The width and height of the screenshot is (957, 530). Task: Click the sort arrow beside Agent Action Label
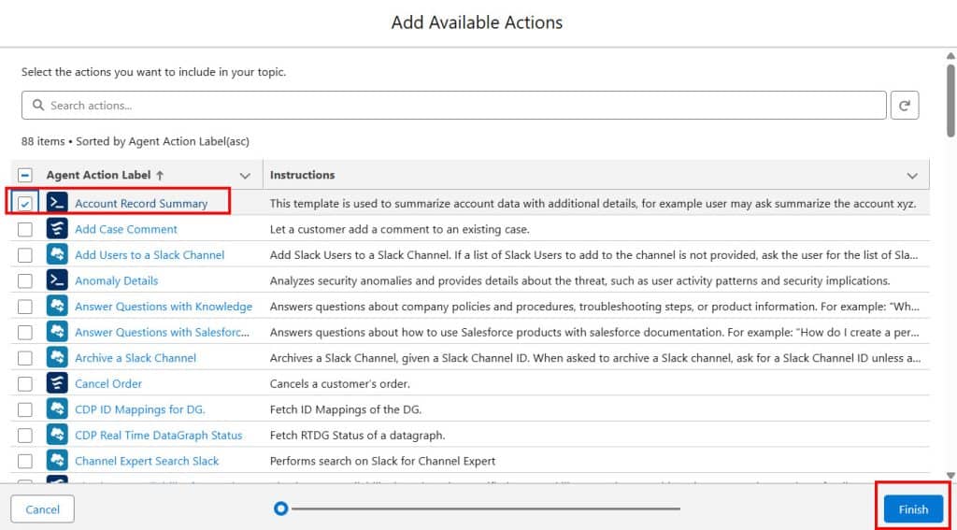(160, 175)
